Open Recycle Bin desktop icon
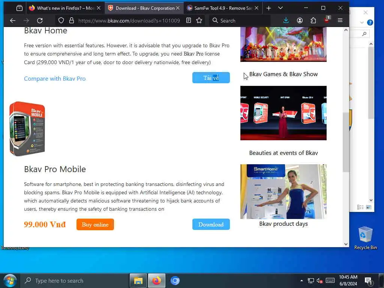384x288 pixels. [365, 238]
